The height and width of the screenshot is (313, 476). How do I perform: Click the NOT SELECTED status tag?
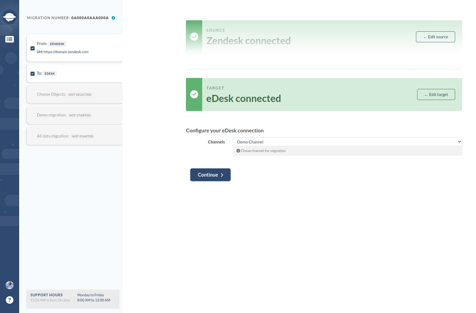pos(80,95)
